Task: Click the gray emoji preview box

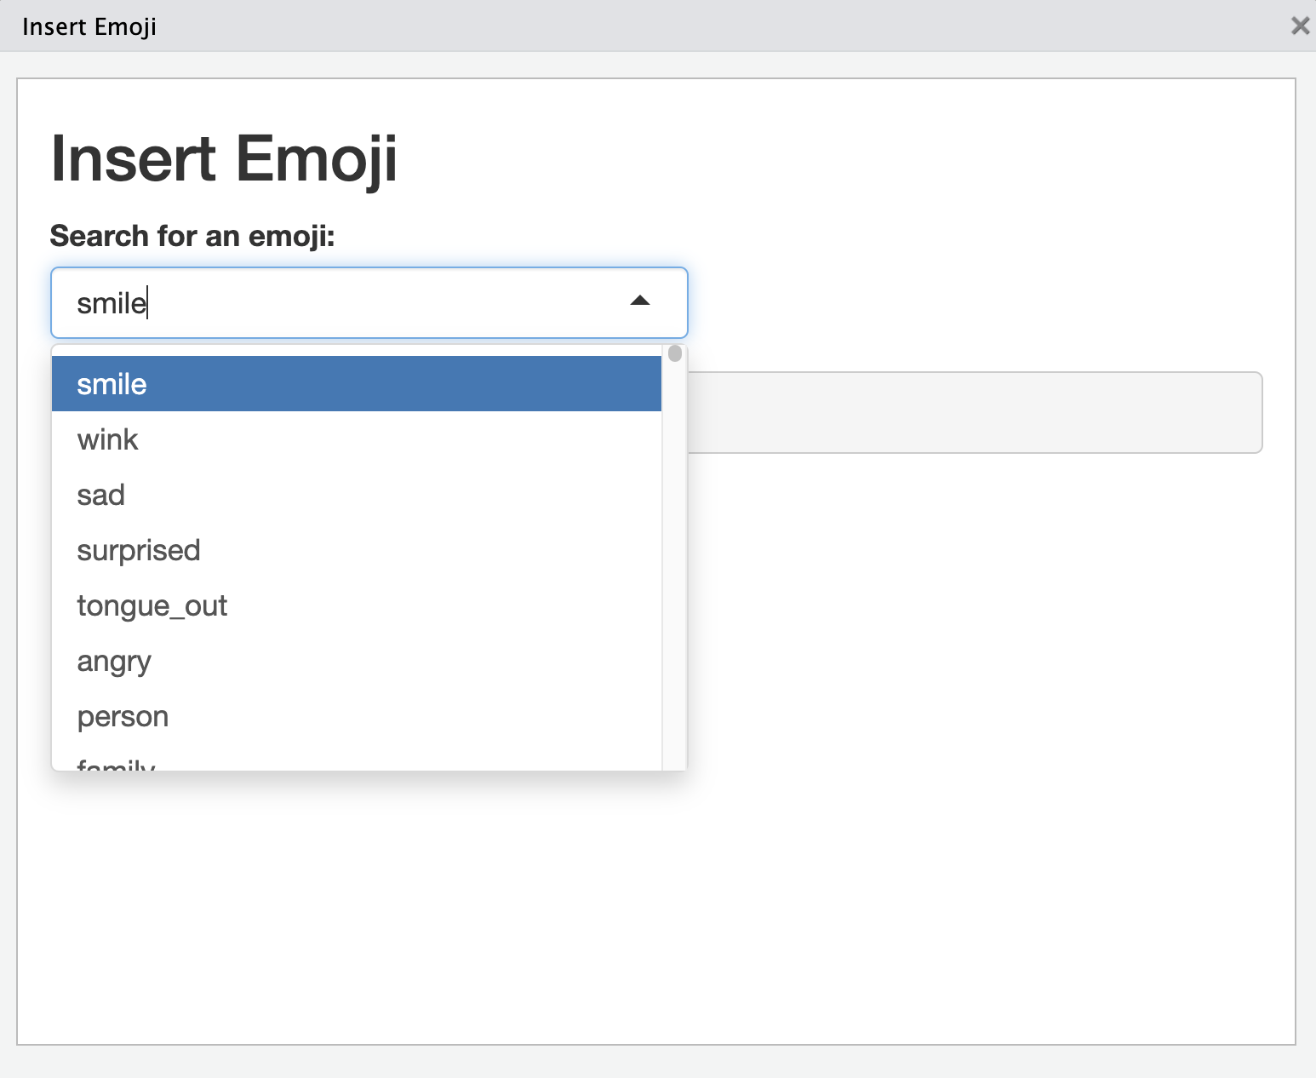Action: pos(970,413)
